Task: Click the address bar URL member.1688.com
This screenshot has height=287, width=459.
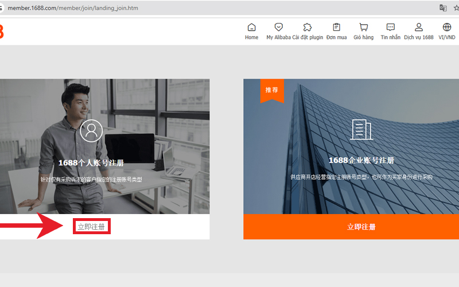Action: [73, 8]
